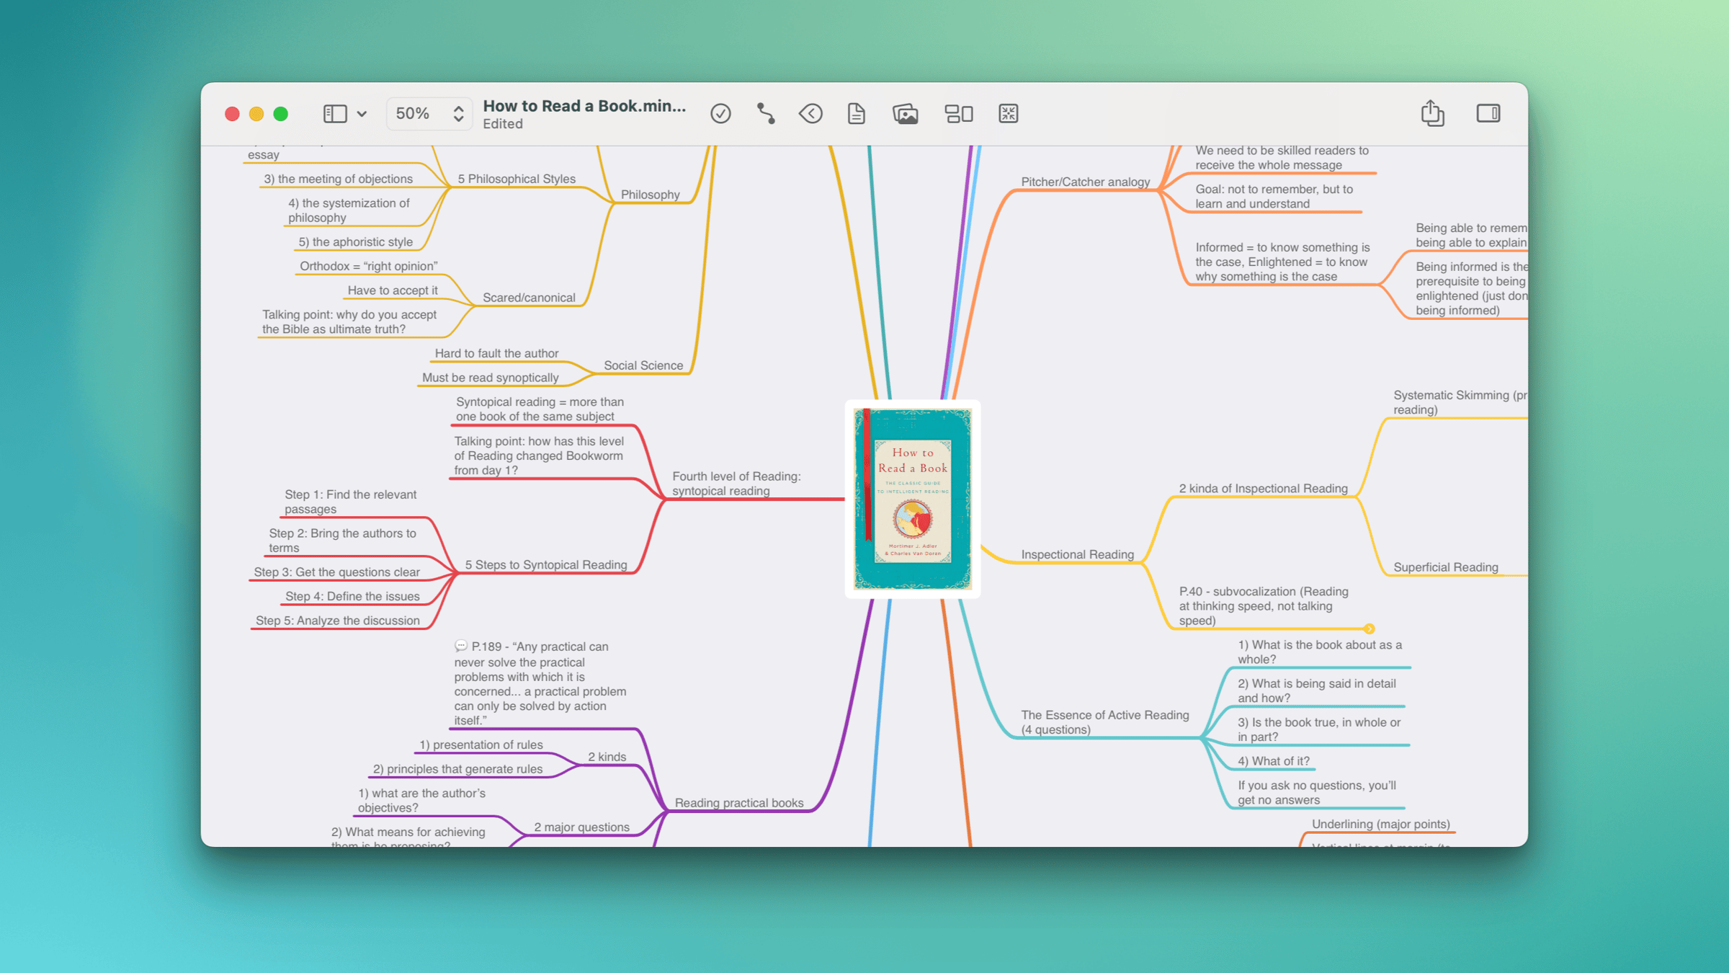Viewport: 1729px width, 973px height.
Task: Select Hard to fault the author node
Action: [x=496, y=353]
